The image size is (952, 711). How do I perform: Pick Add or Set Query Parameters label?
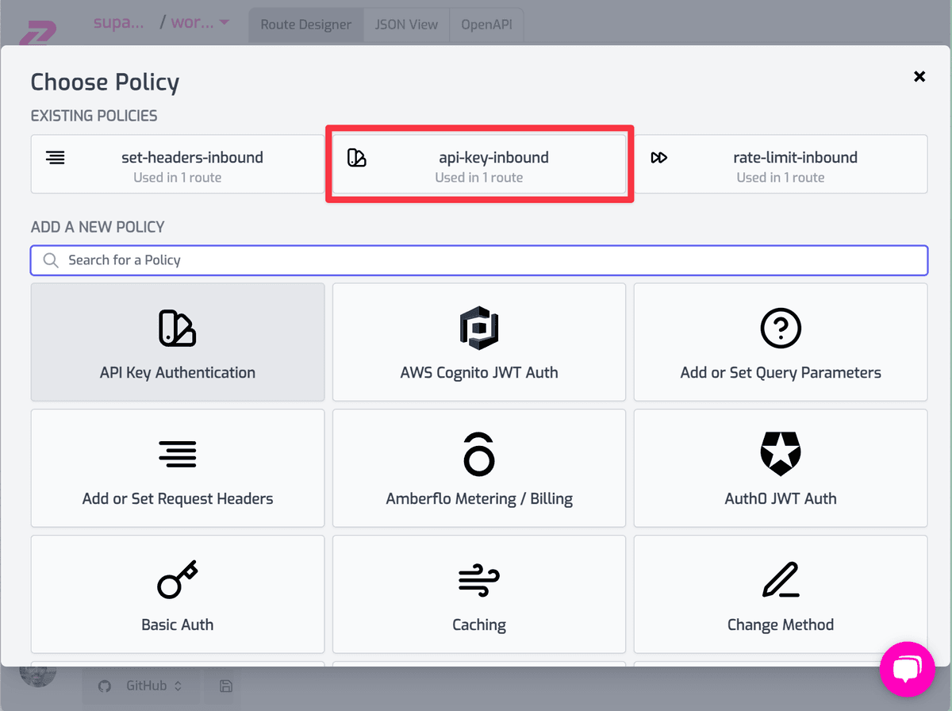781,372
